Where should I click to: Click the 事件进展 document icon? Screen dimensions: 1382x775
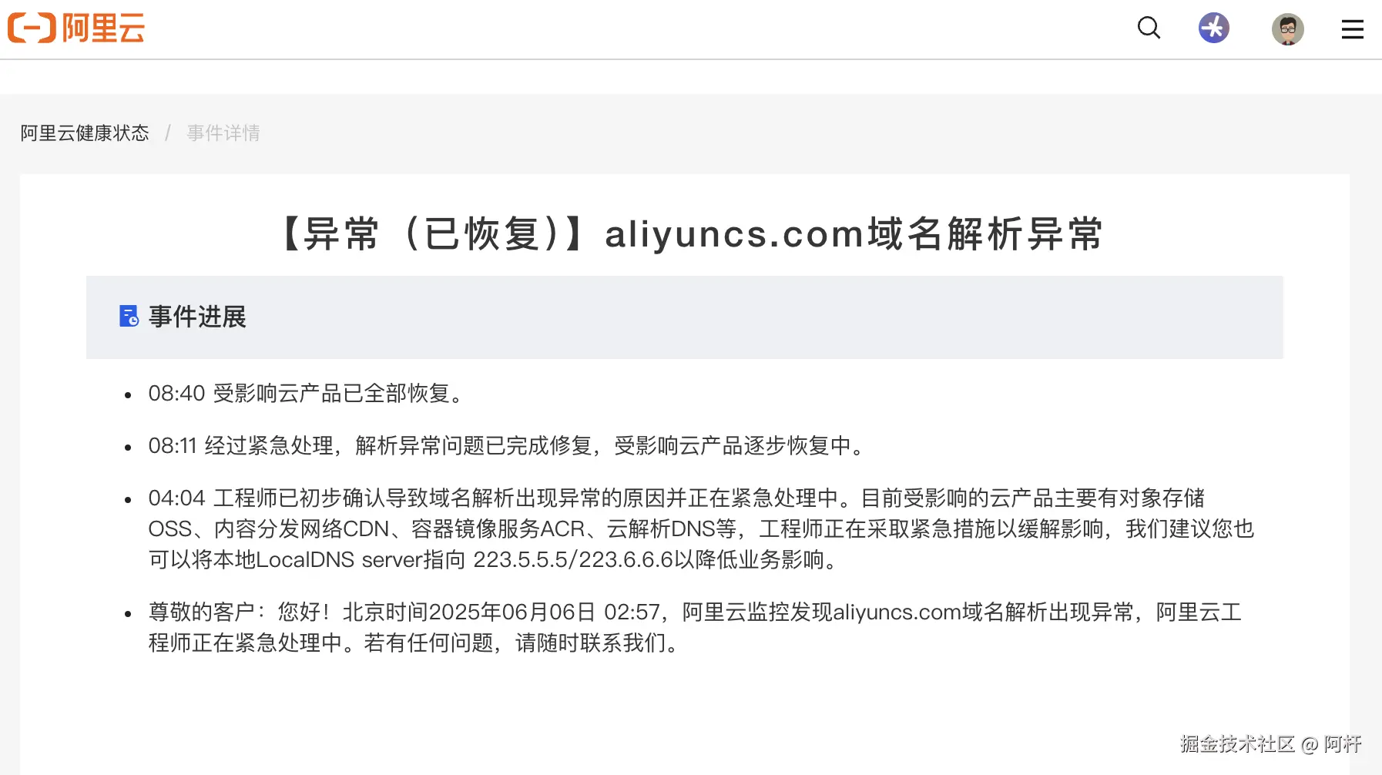129,317
